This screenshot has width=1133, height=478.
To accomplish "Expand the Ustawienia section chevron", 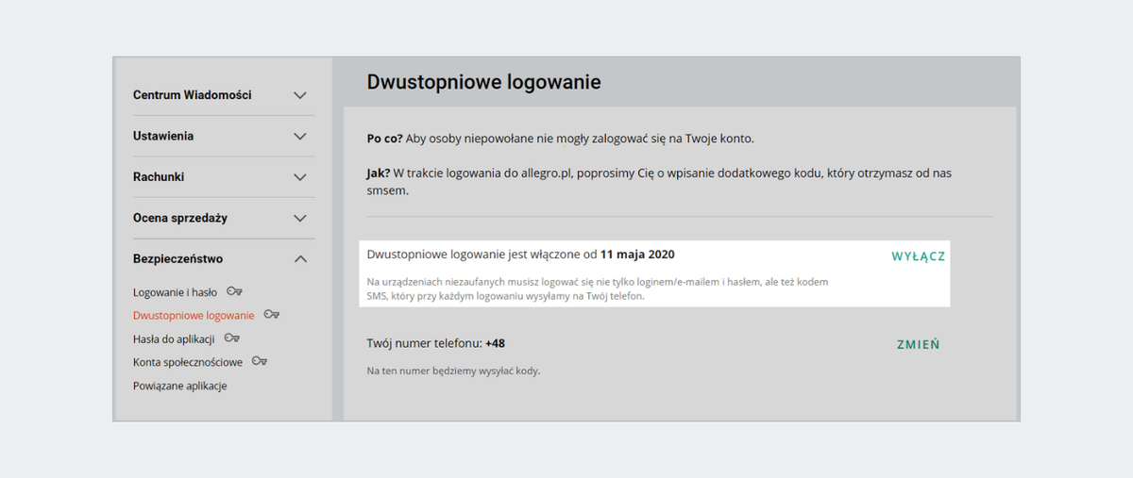I will [x=300, y=136].
